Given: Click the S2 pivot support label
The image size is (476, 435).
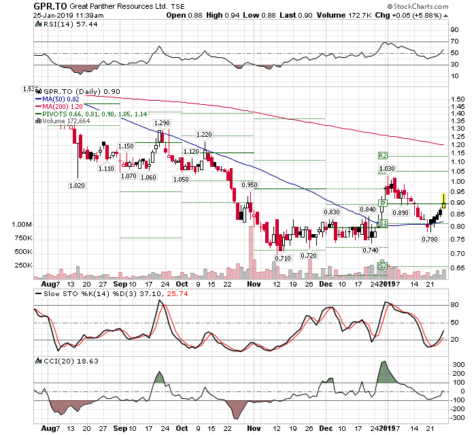Looking at the screenshot, I should point(383,266).
